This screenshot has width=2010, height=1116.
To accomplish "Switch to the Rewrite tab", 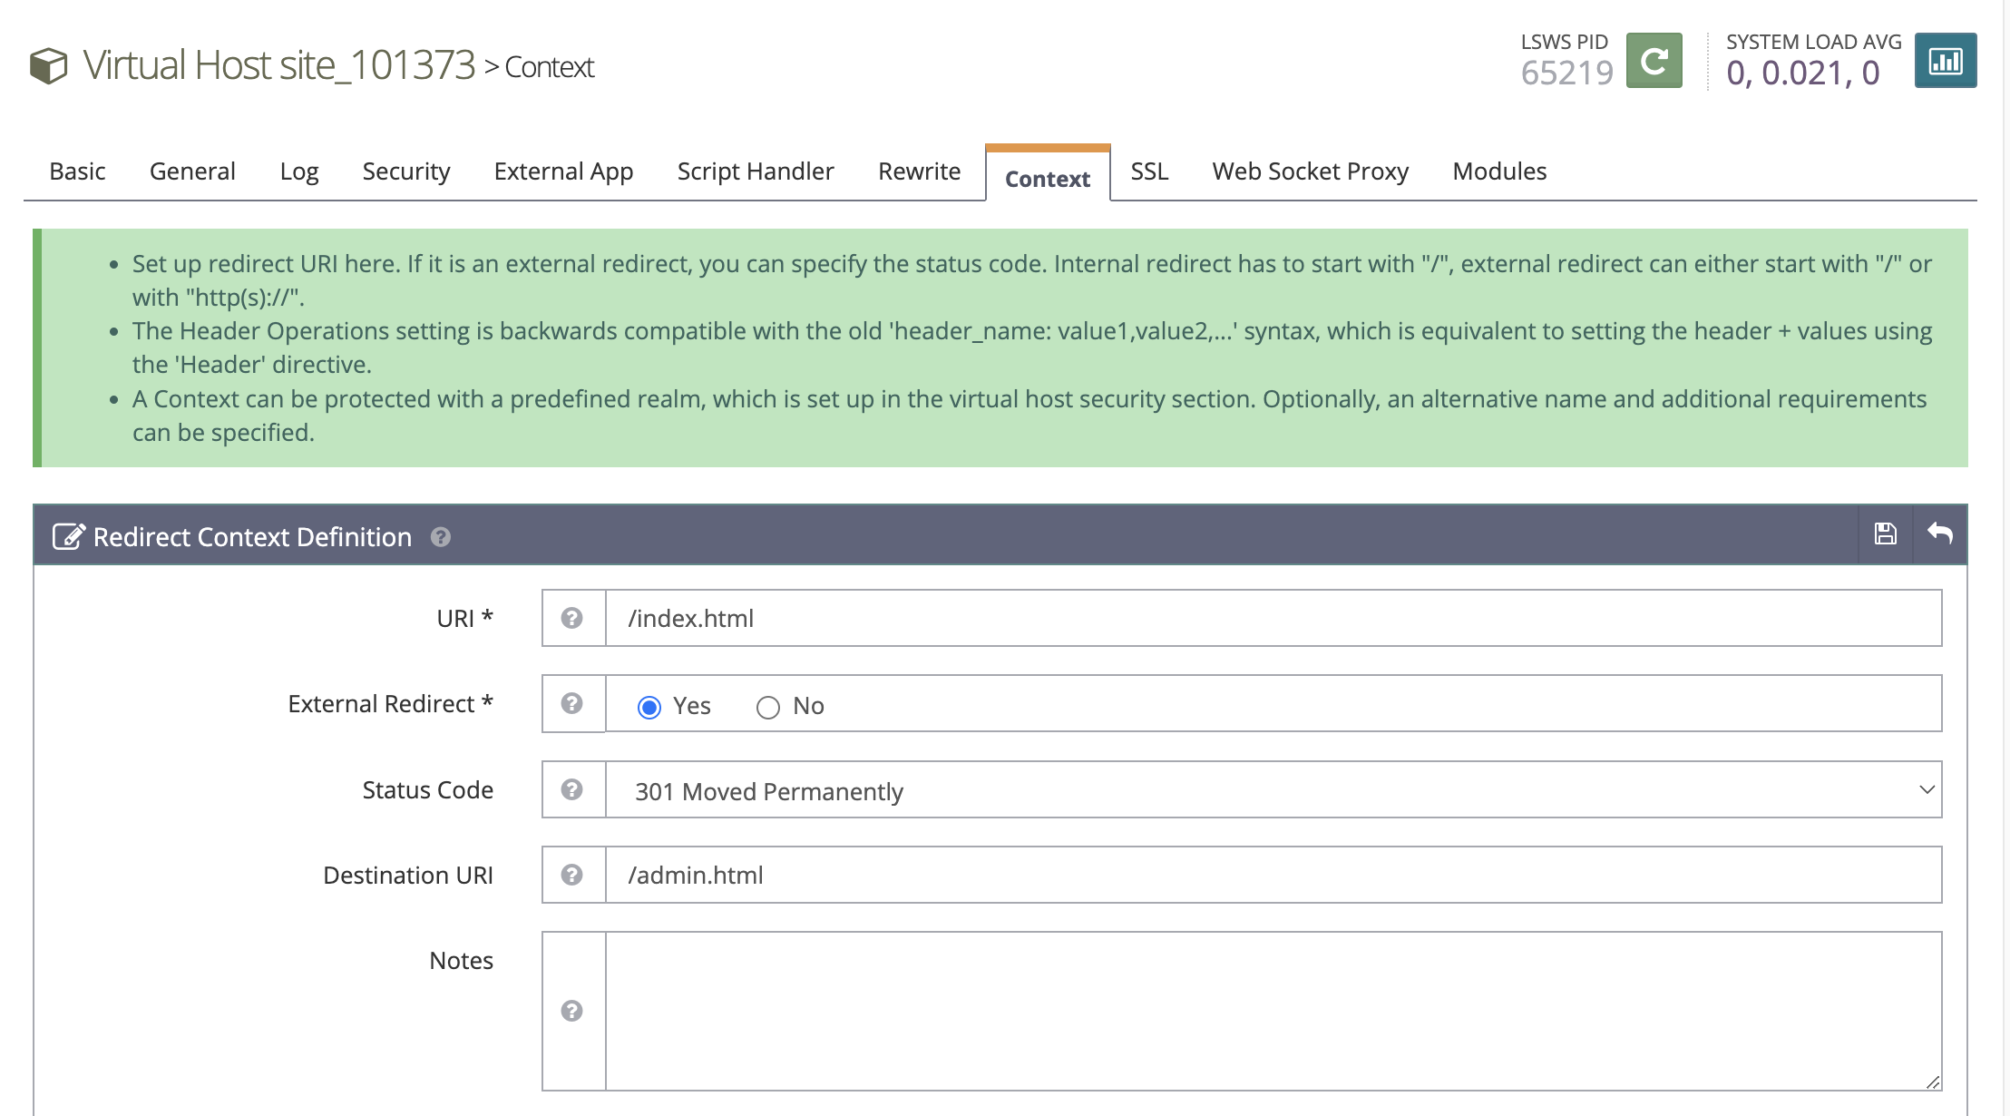I will click(x=919, y=171).
